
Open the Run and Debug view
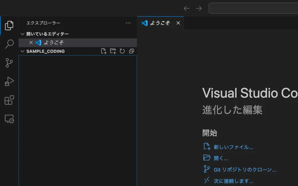point(9,81)
